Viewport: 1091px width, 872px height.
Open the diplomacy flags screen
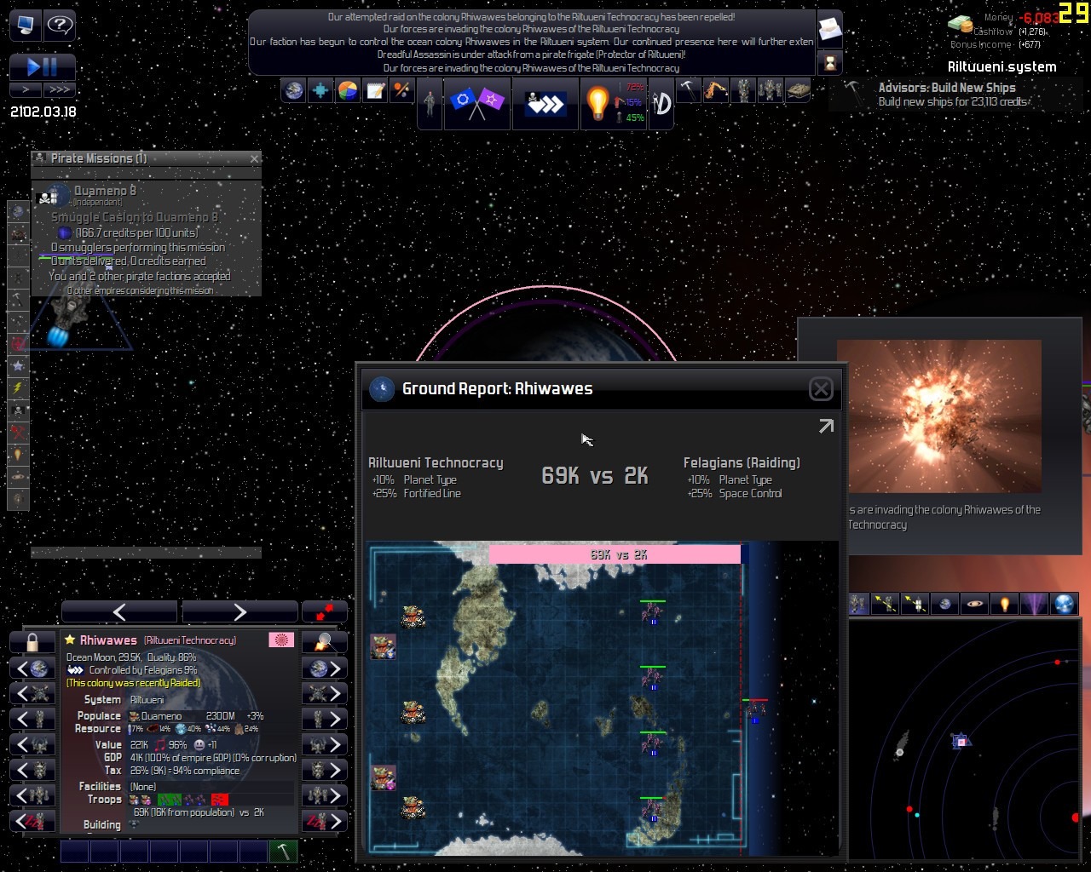pyautogui.click(x=476, y=103)
